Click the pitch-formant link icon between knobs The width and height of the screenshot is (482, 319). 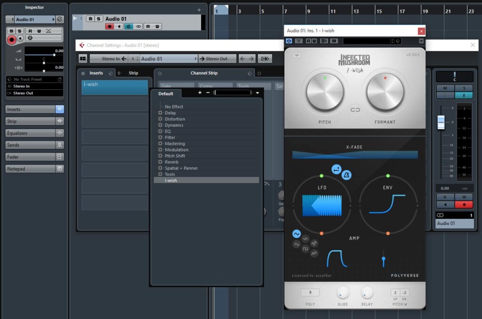(355, 110)
